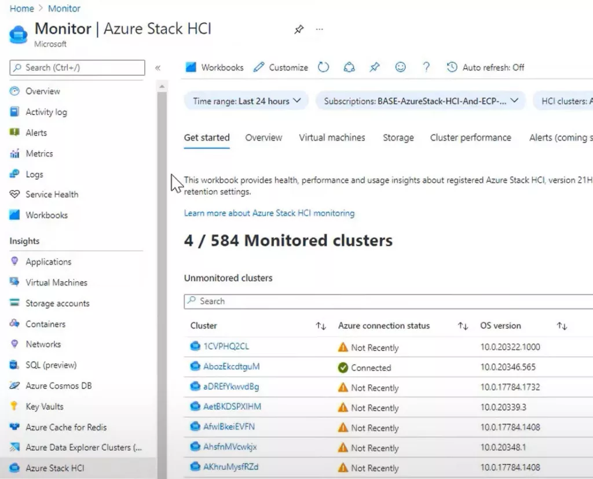Open cluster AhsfnMVcwkjx

click(x=230, y=447)
